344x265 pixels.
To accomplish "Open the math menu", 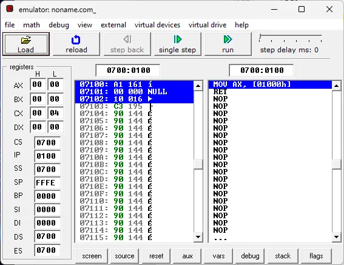I will (x=32, y=25).
